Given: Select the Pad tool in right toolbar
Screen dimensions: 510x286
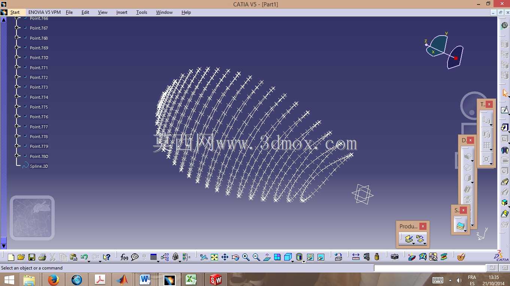Looking at the screenshot, I should [504, 127].
